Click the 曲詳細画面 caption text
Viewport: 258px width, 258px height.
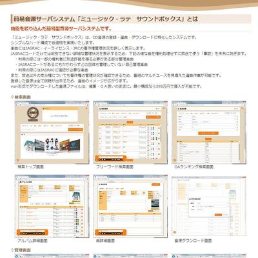105,241
